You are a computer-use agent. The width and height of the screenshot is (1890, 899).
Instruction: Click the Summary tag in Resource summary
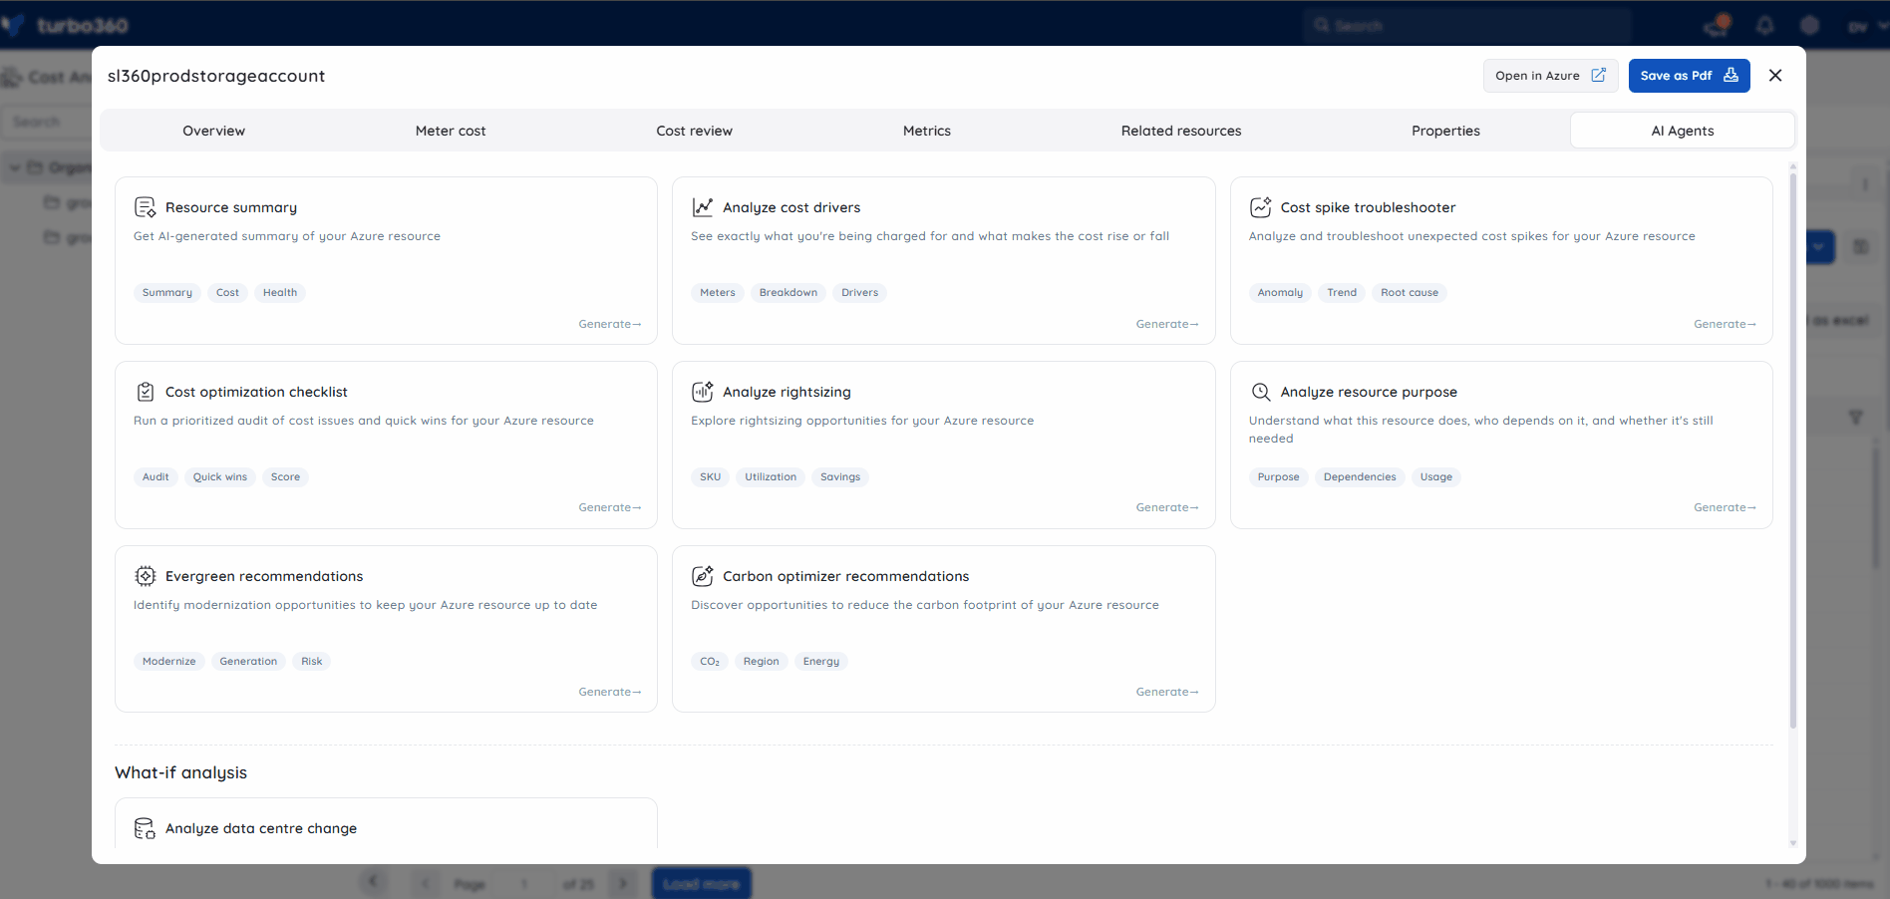click(167, 293)
